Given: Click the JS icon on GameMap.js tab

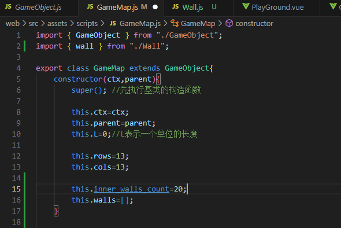Looking at the screenshot, I should [90, 7].
